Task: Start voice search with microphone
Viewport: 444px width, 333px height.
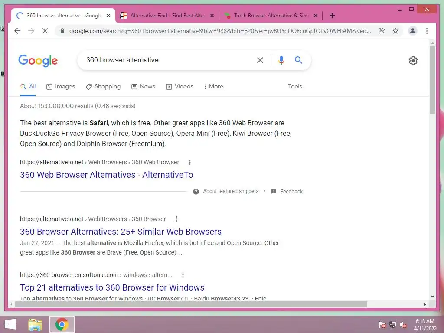Action: (x=281, y=60)
